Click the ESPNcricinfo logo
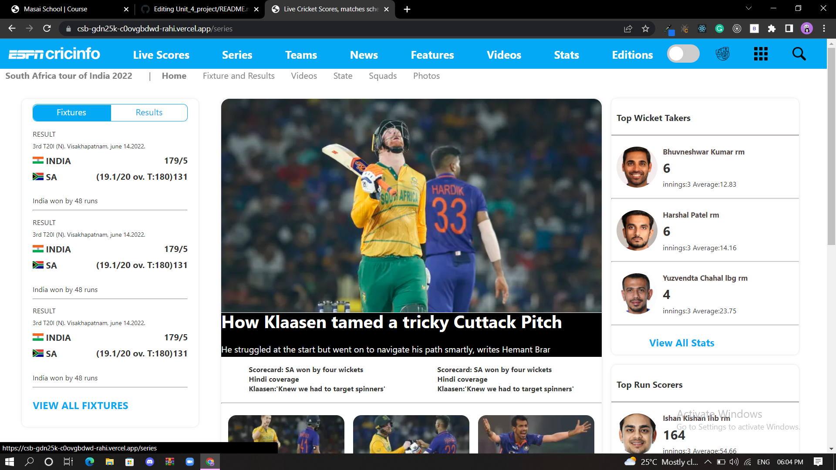Viewport: 836px width, 470px height. [x=54, y=54]
